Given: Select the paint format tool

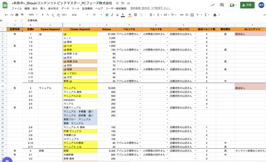Looking at the screenshot, I should [22, 15].
